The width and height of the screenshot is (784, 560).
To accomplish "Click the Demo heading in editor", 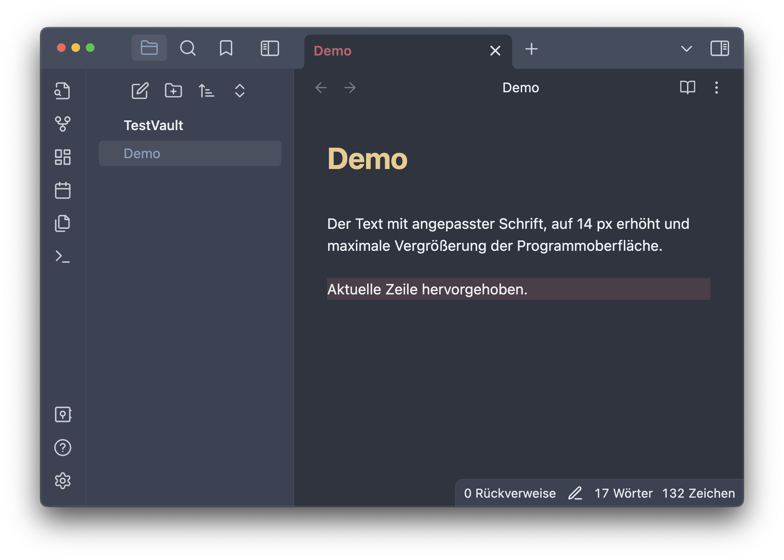I will pyautogui.click(x=367, y=159).
